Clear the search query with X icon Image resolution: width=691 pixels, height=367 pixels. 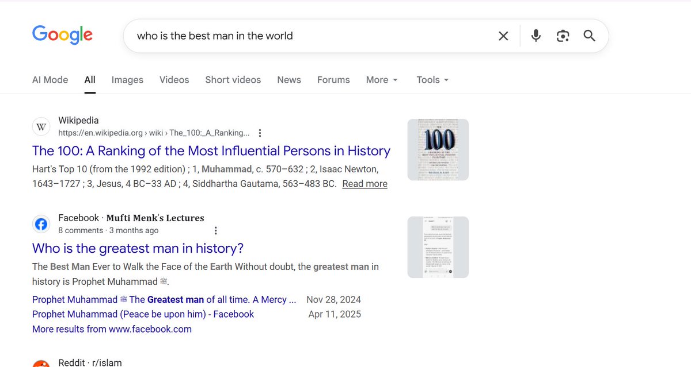point(503,36)
